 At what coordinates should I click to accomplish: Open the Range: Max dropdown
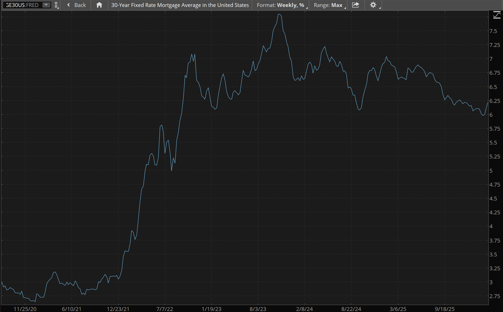point(329,5)
